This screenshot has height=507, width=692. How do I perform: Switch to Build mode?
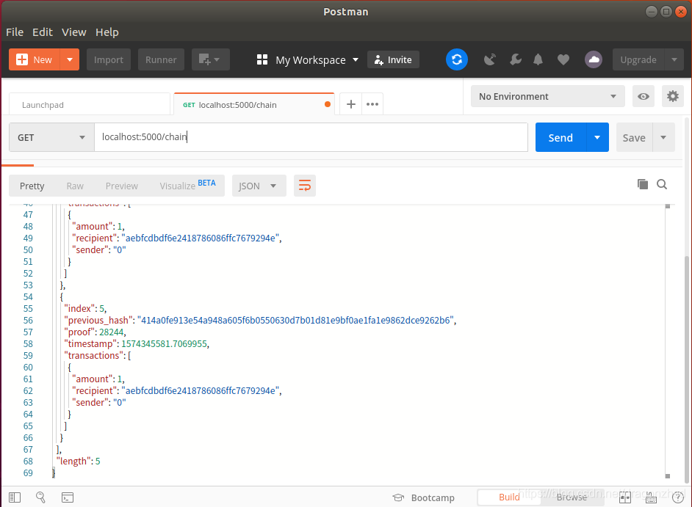point(509,497)
